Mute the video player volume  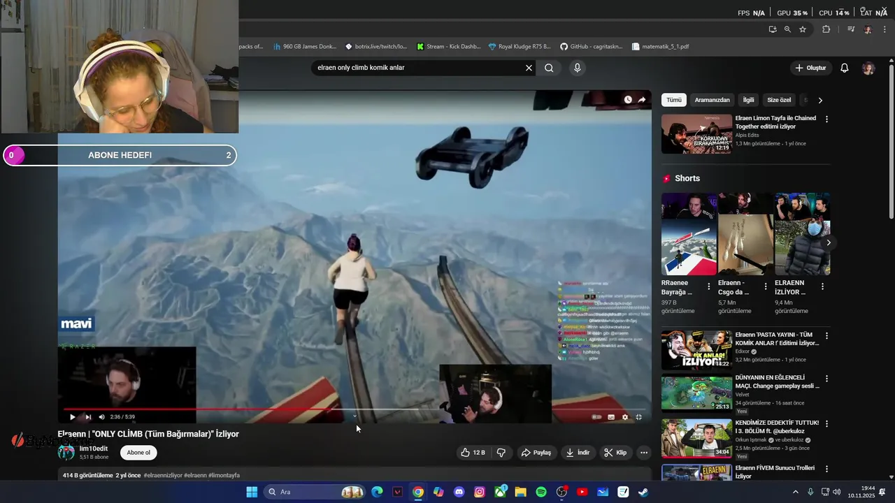point(101,417)
